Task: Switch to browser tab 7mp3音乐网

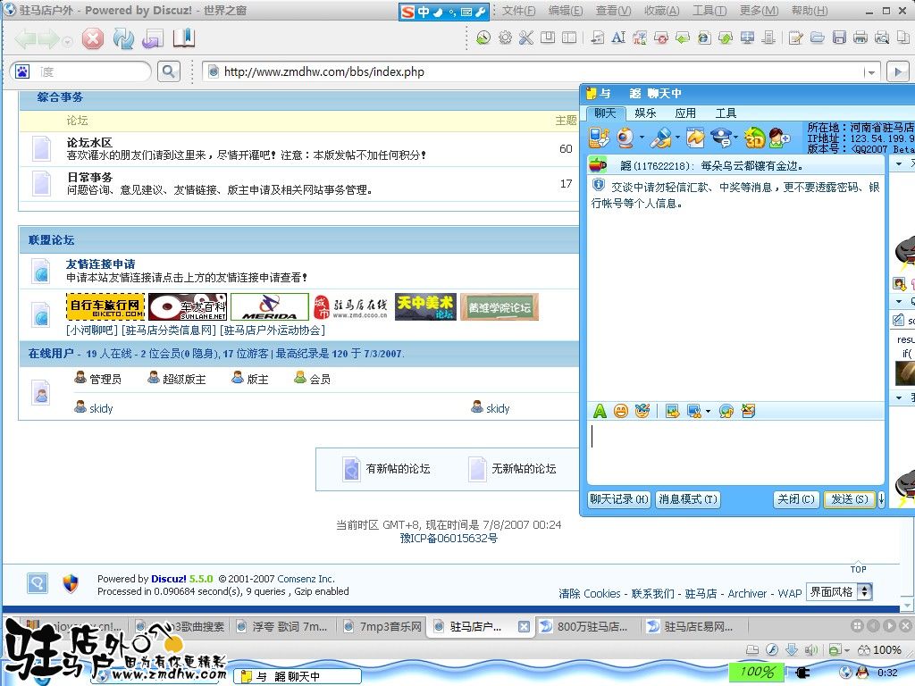Action: [382, 626]
